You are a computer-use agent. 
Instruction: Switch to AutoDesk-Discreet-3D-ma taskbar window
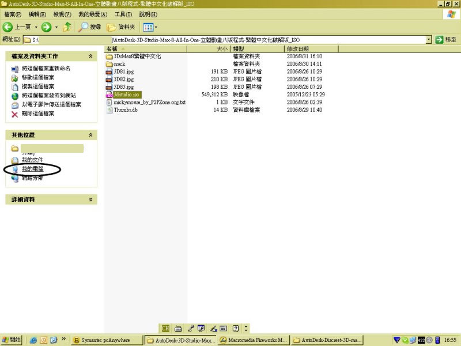pyautogui.click(x=327, y=340)
